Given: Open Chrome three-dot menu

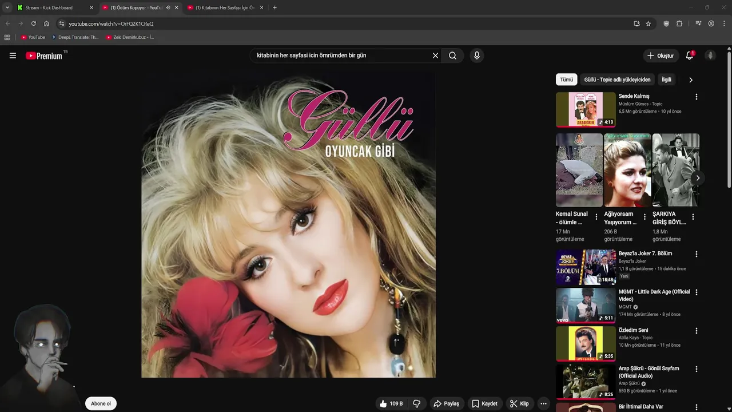Looking at the screenshot, I should [725, 23].
